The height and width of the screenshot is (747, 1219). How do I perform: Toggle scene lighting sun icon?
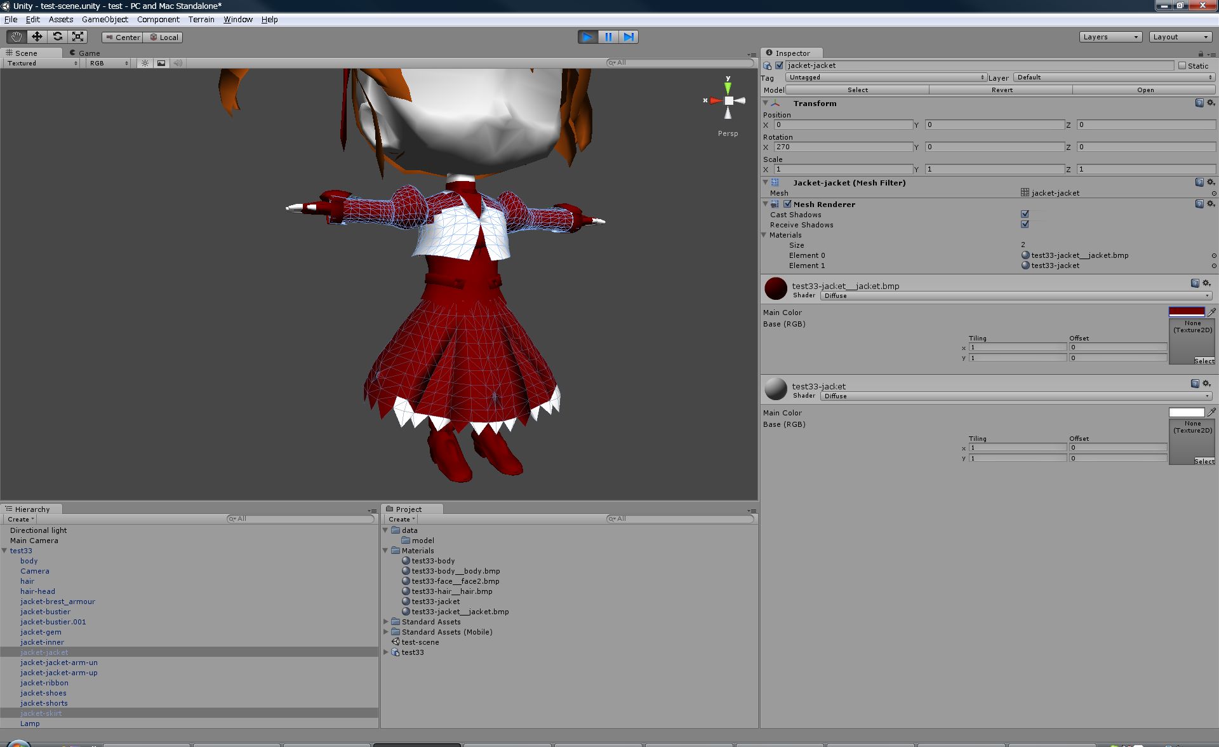(145, 63)
